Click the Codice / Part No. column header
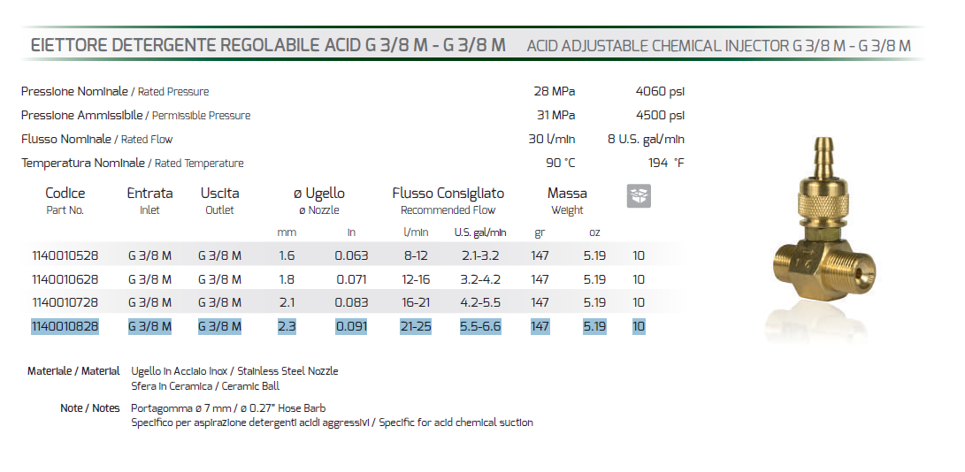 point(65,201)
